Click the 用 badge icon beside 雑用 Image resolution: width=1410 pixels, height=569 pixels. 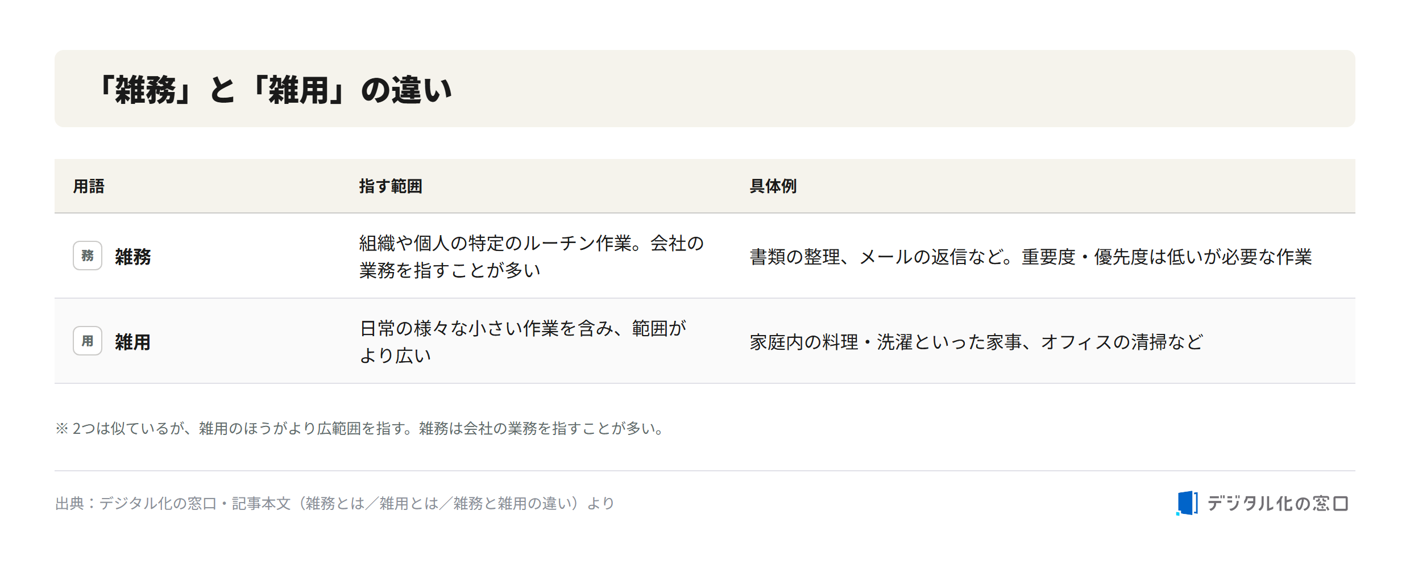[88, 341]
